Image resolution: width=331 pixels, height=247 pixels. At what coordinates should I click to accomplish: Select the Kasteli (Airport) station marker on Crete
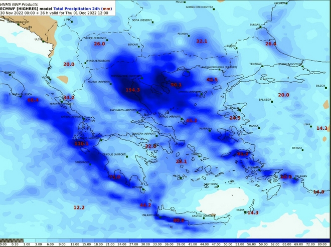pos(204,218)
